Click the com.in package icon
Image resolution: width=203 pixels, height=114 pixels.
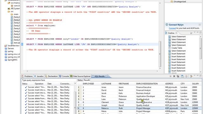(x=12, y=6)
